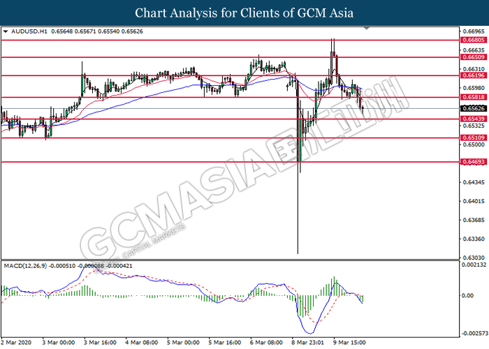The image size is (489, 349).
Task: Click the 0.63030 price scale value
Action: coord(474,258)
